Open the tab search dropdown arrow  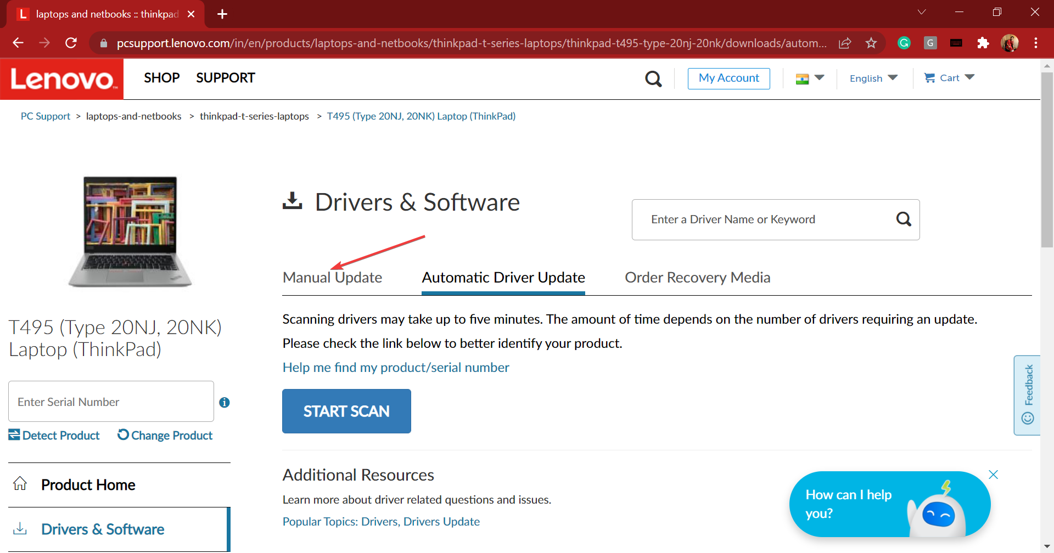pos(922,12)
